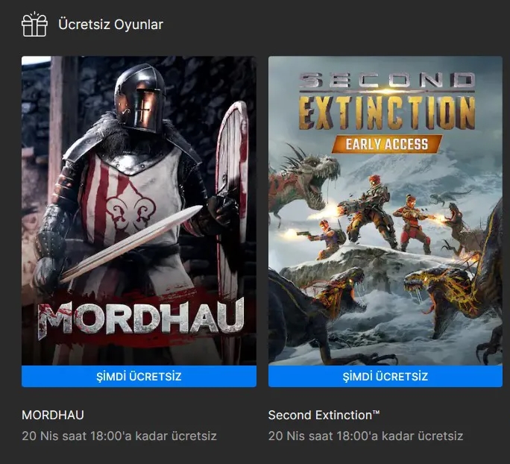Open the Second Extinction game cover
This screenshot has width=510, height=464.
click(385, 210)
